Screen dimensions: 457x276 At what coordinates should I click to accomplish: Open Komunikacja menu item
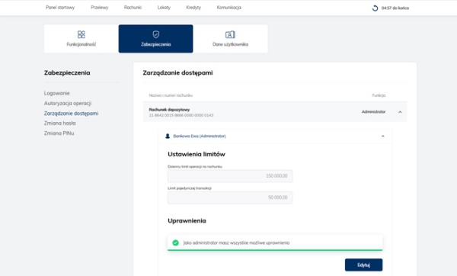coord(228,8)
